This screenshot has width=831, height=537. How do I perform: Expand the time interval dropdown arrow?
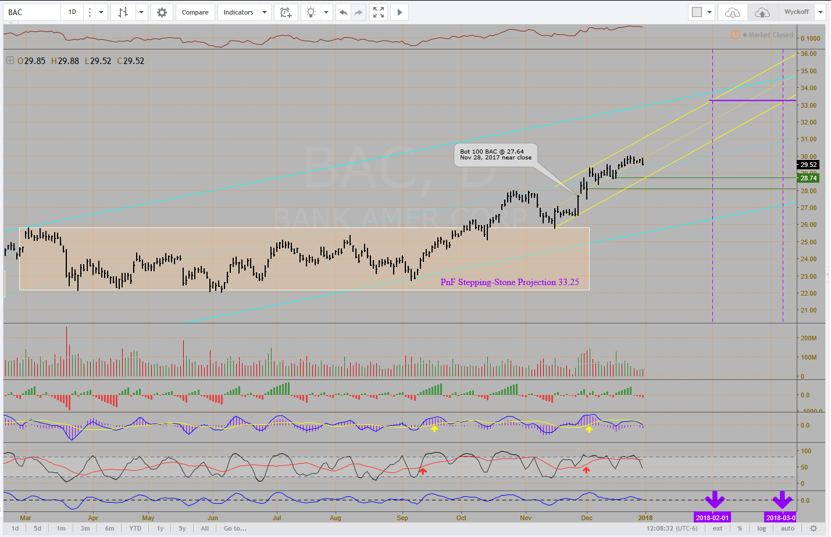point(101,12)
